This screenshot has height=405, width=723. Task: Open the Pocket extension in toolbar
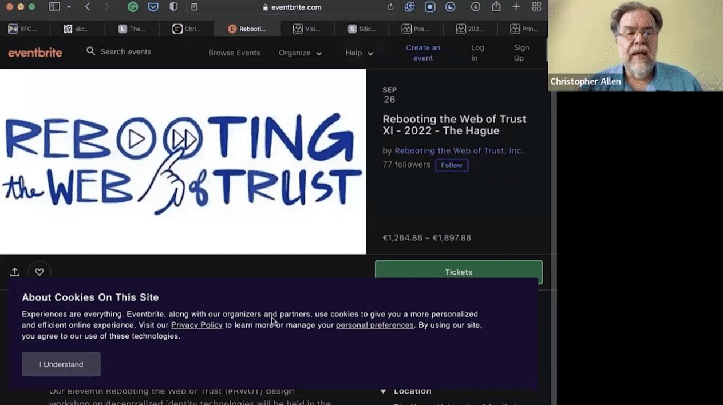153,7
